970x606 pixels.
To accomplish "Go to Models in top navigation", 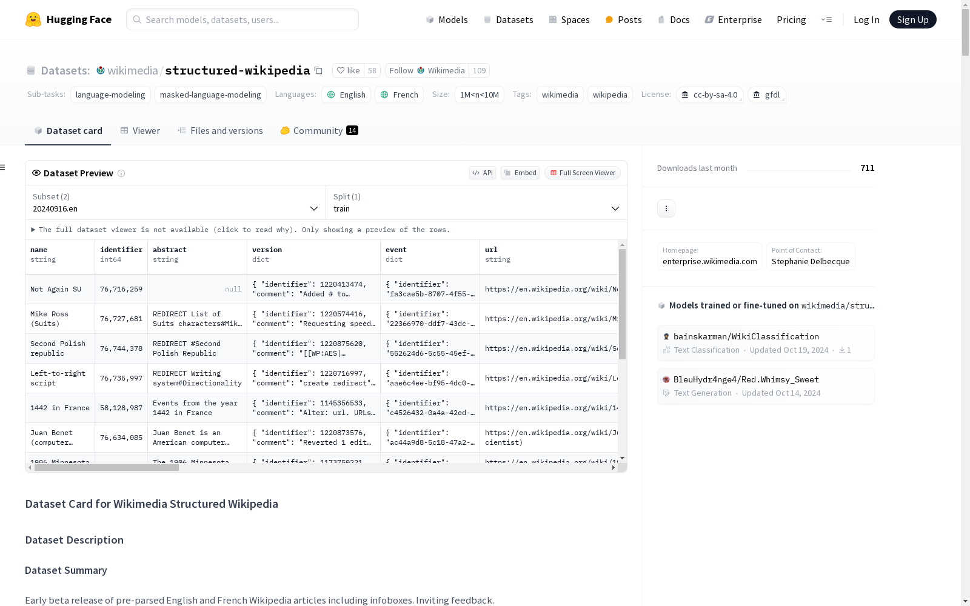I will (x=447, y=19).
